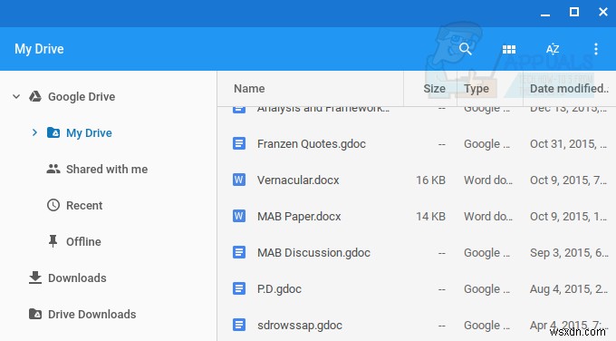The width and height of the screenshot is (616, 341).
Task: Click Vernacular.docx type Word do... cell
Action: coord(488,180)
